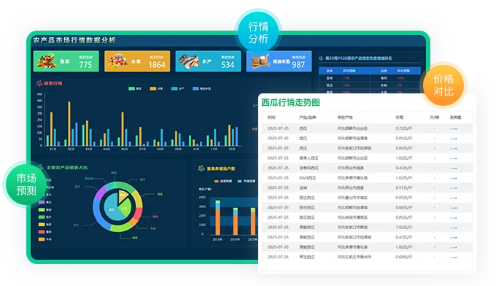Click the icon before the 第29周VS28周 ranking title
496x286 pixels.
pos(321,58)
